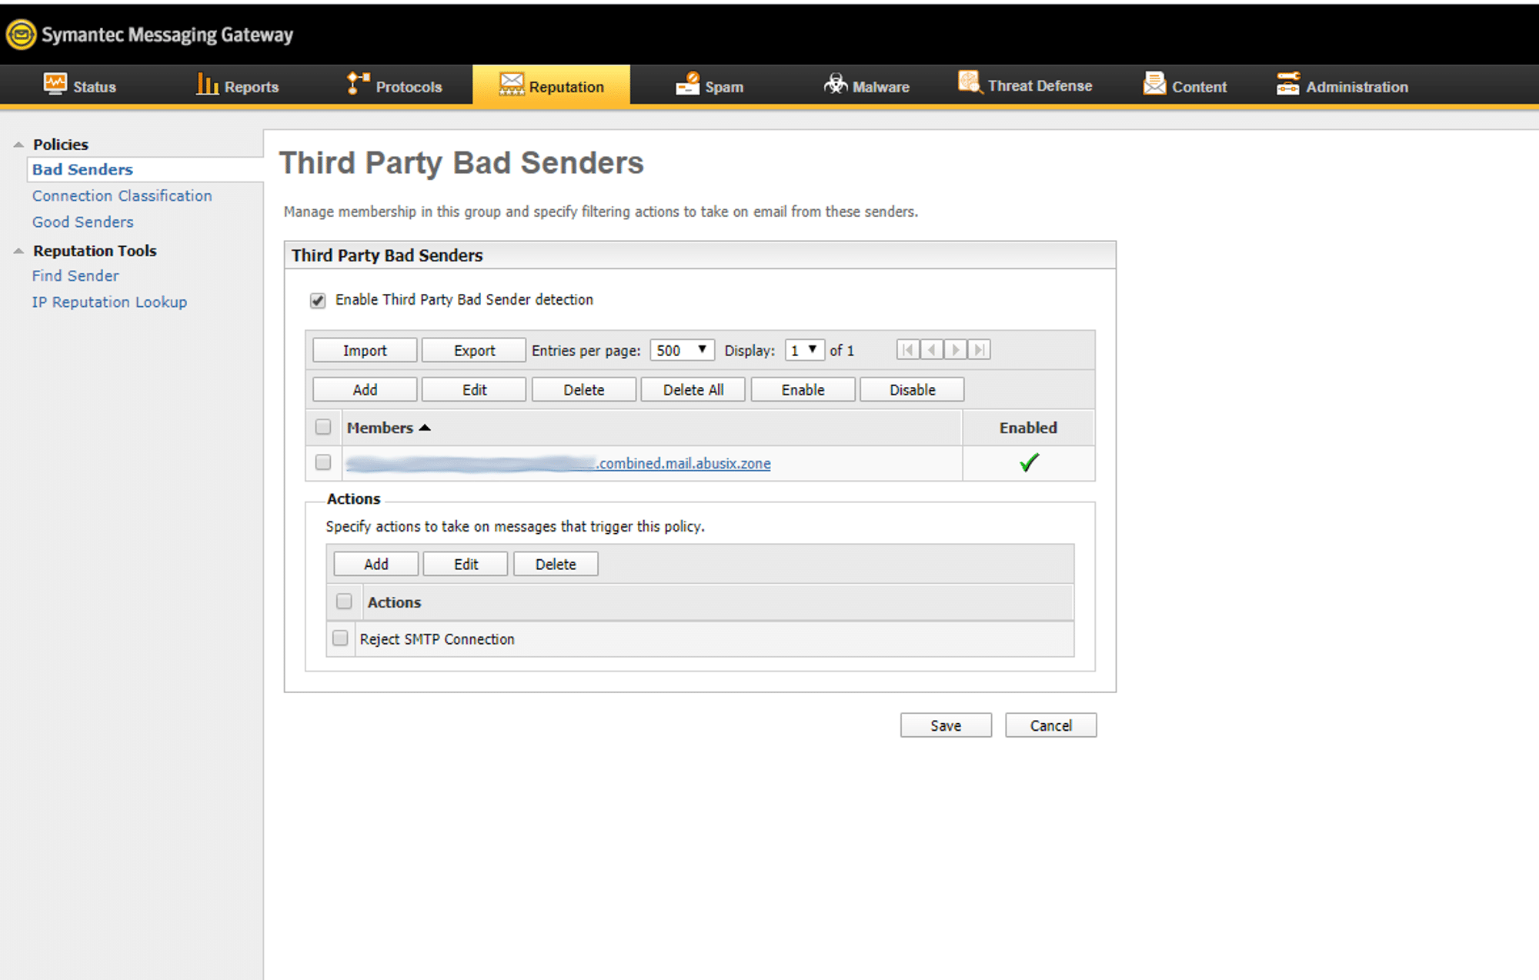Image resolution: width=1539 pixels, height=980 pixels.
Task: Click the Content envelope icon
Action: click(1154, 83)
